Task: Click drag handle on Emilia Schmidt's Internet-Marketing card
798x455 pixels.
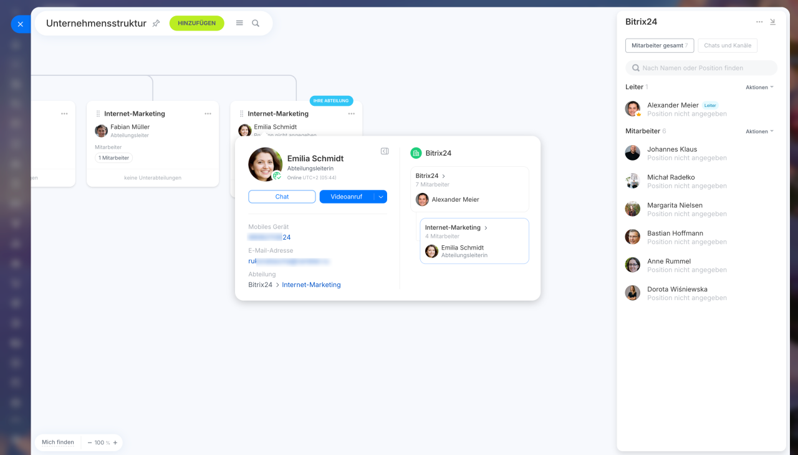Action: [x=241, y=114]
